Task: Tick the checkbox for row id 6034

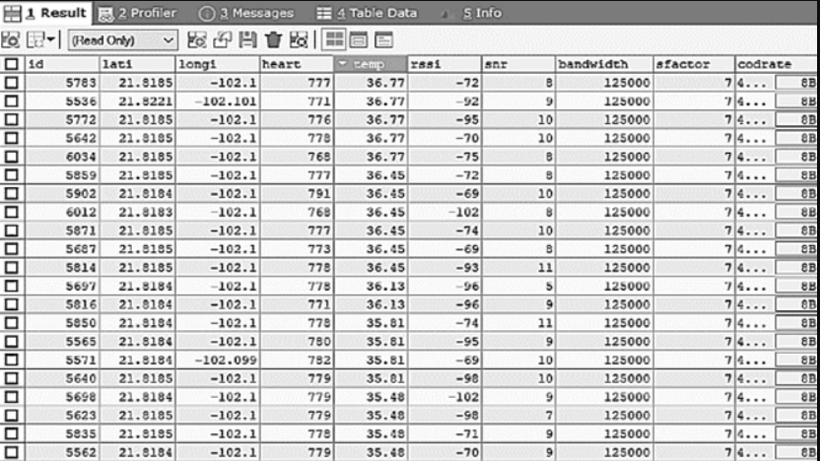Action: (x=11, y=155)
